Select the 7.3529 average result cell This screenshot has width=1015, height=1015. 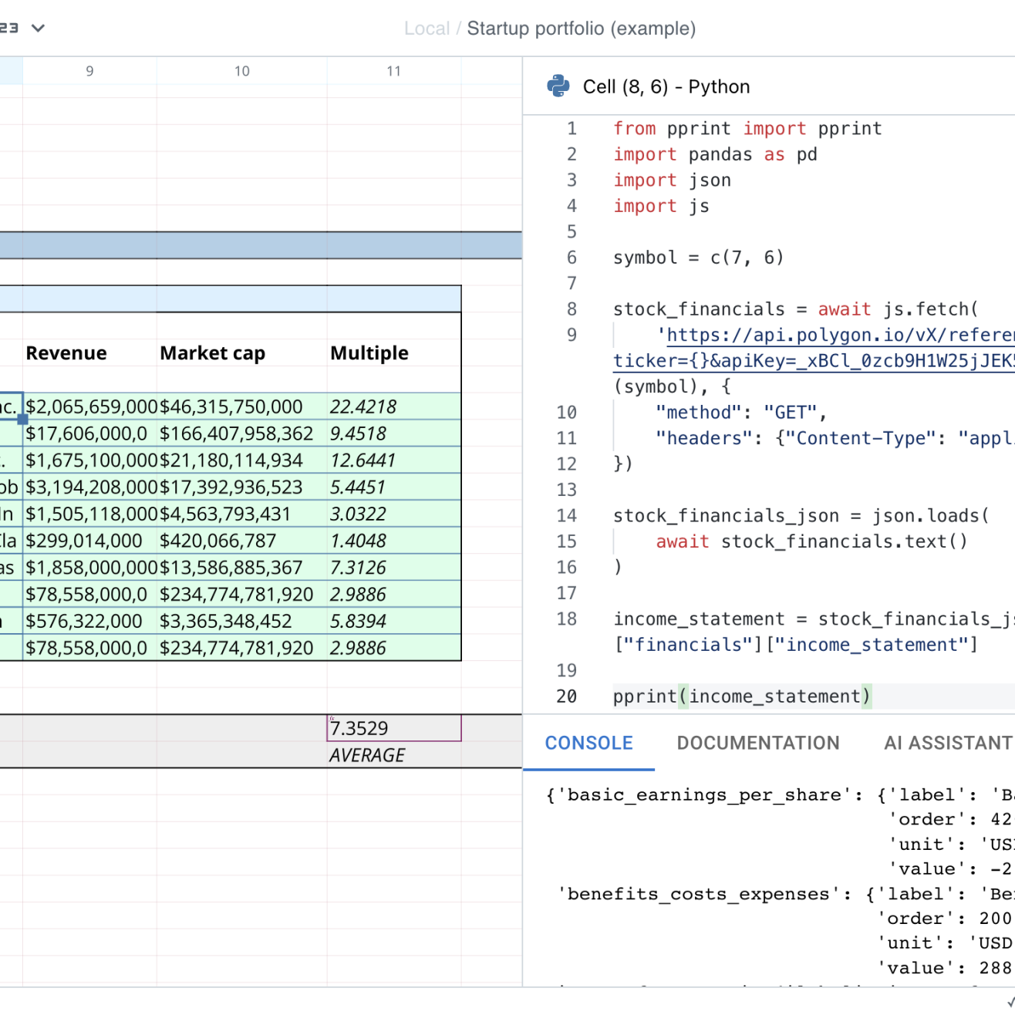point(394,727)
